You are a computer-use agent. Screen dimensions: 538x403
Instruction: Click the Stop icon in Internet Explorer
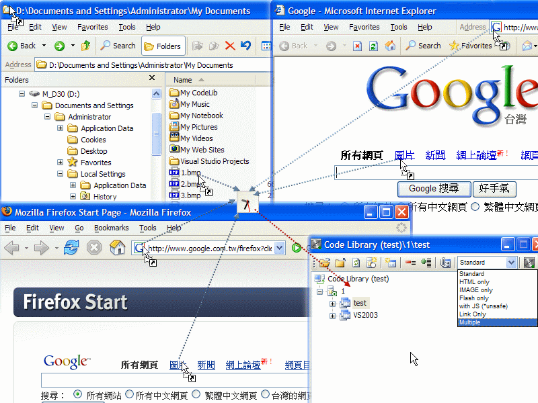pos(357,46)
